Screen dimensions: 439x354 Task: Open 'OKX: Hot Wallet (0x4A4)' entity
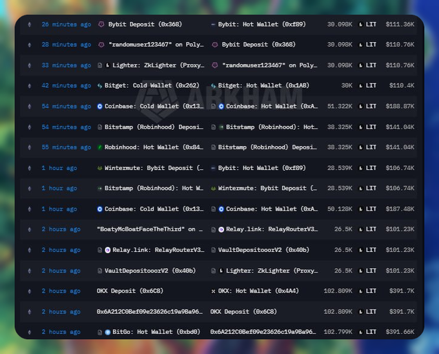tap(258, 291)
